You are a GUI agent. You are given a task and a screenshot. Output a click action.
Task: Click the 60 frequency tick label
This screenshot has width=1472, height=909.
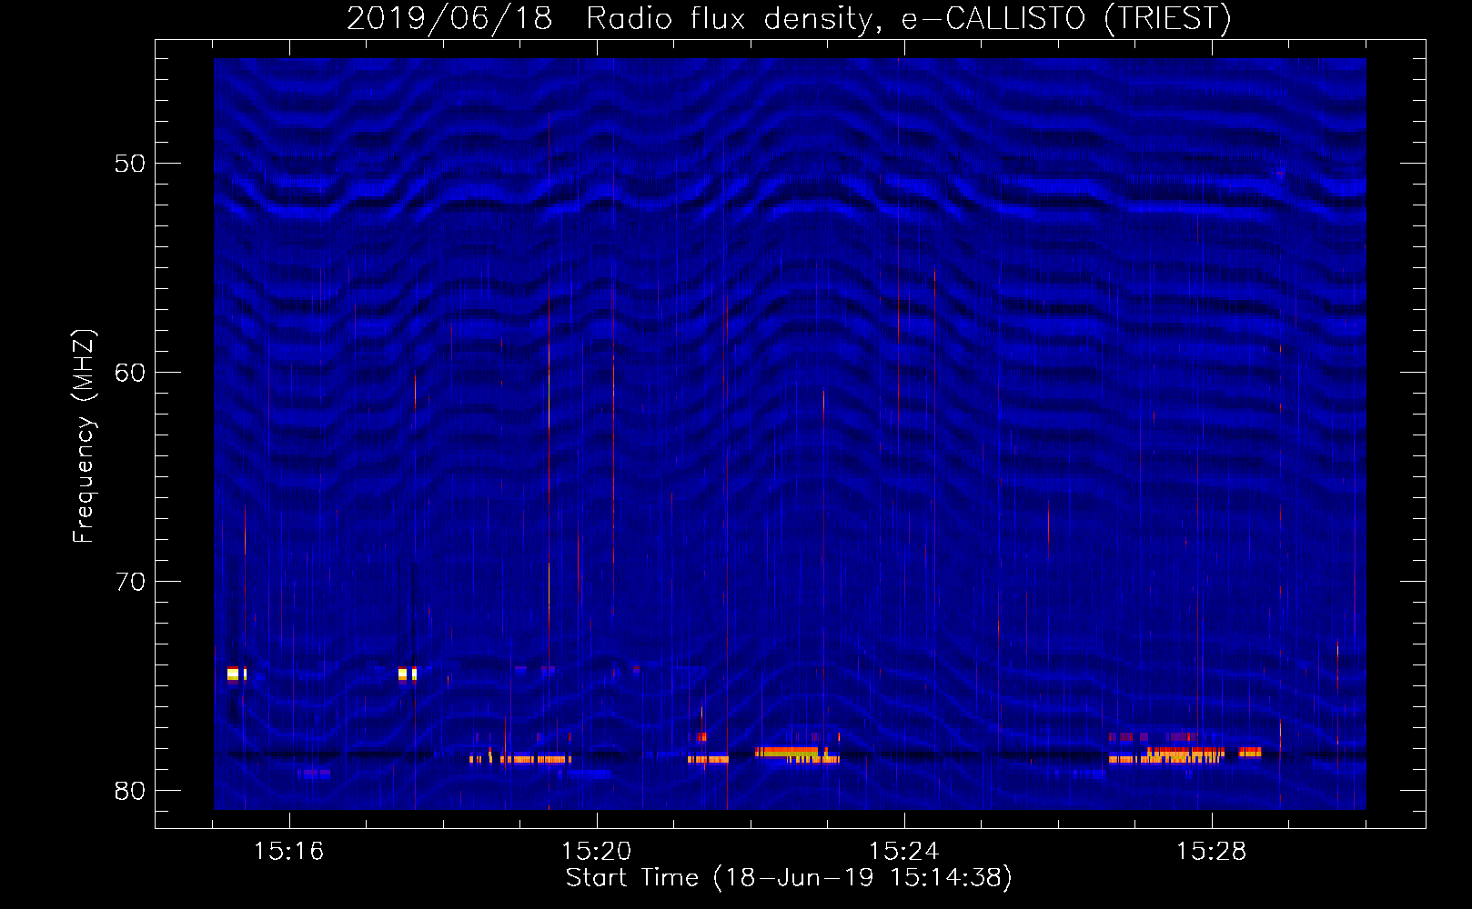pos(130,373)
